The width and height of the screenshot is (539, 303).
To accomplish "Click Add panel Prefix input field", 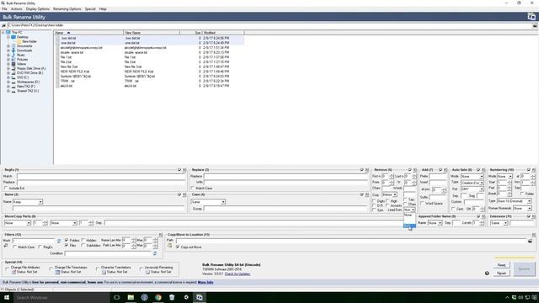I will (x=438, y=176).
